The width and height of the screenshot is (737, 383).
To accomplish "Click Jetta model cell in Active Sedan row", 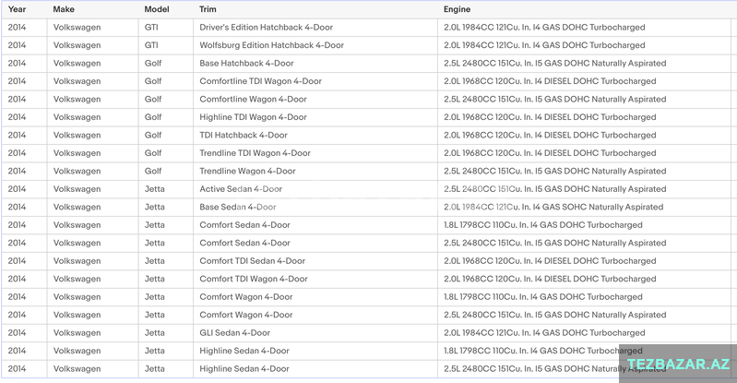I will 155,189.
